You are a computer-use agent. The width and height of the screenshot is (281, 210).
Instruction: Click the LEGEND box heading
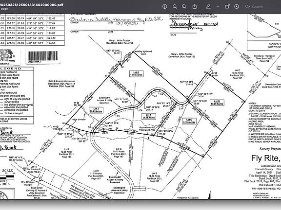point(12,69)
